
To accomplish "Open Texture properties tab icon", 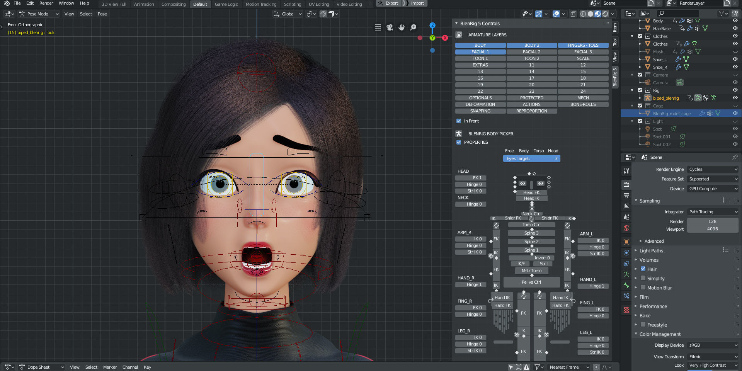I will point(626,310).
